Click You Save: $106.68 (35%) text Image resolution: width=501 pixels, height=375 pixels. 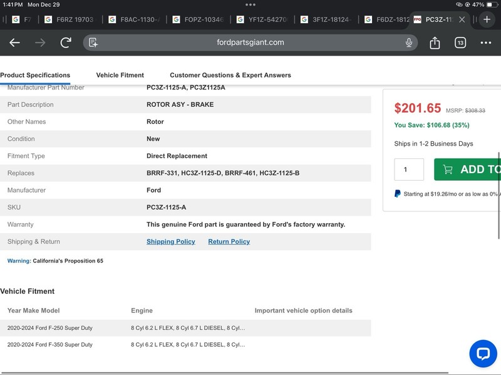coord(431,125)
